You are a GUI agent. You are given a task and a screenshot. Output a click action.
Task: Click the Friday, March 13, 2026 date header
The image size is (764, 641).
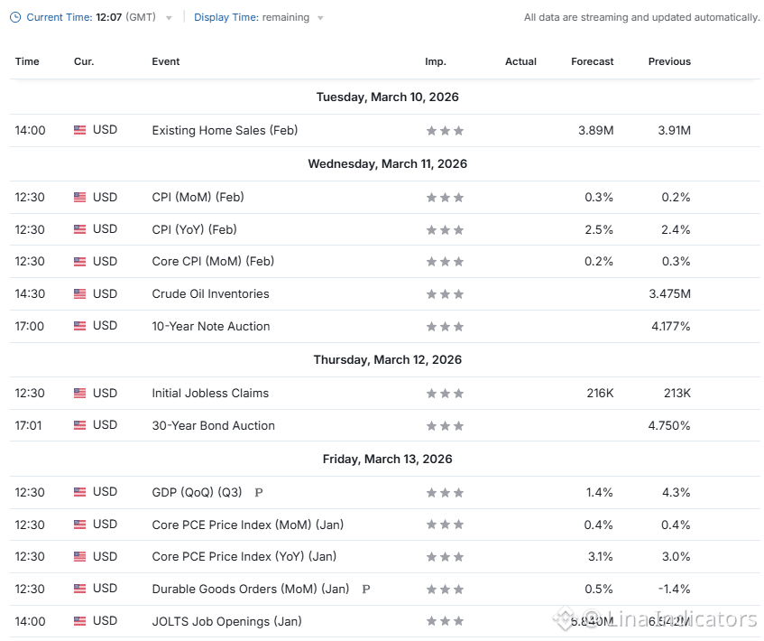[387, 459]
